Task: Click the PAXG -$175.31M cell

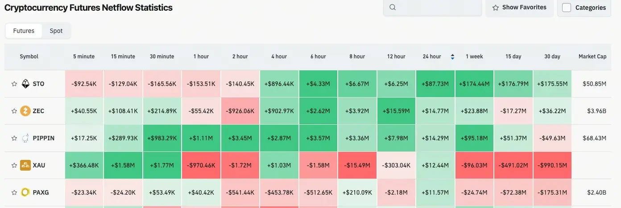Action: pyautogui.click(x=552, y=192)
